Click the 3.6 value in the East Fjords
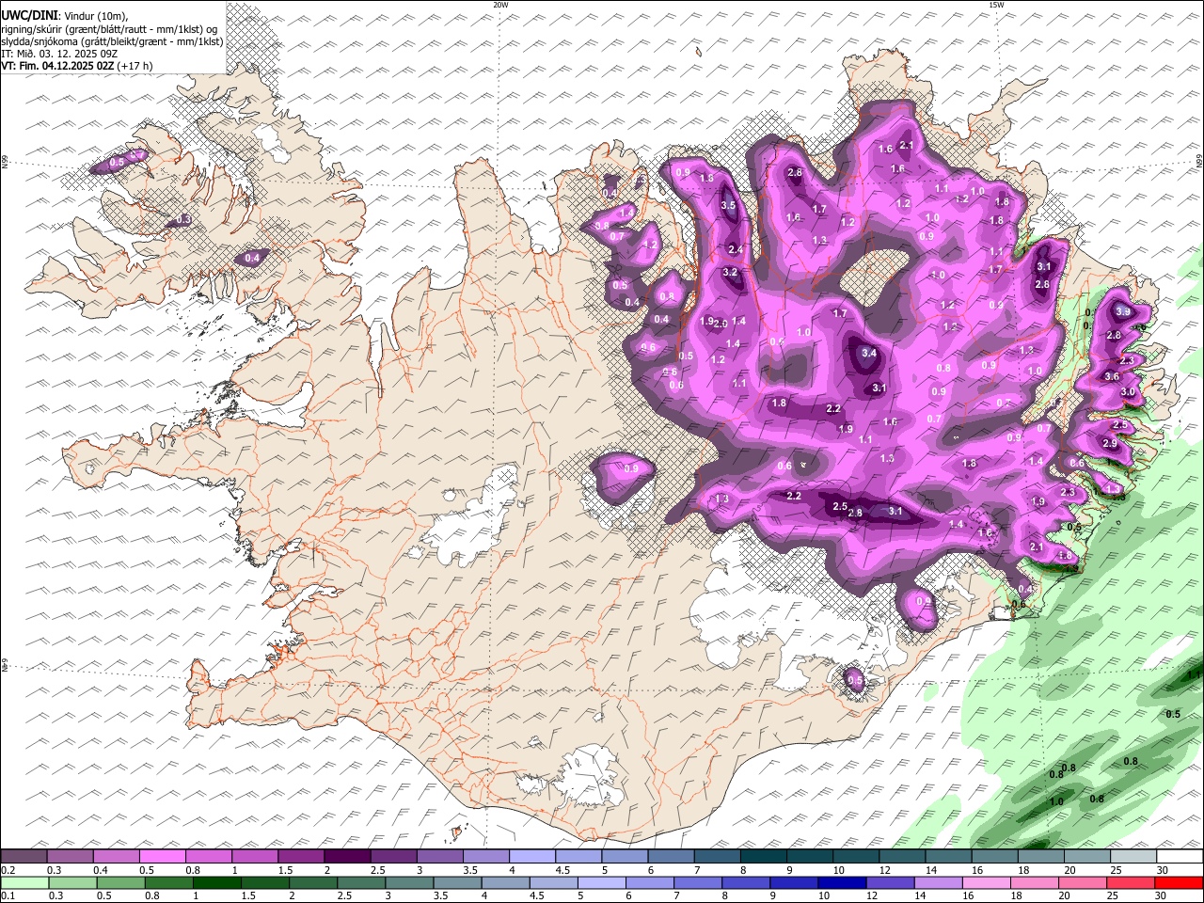This screenshot has width=1204, height=903. point(1111,376)
